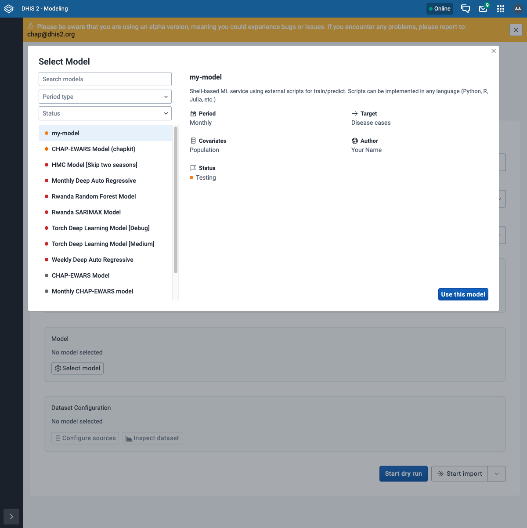Click the chap@dhis2.org email text
This screenshot has width=527, height=528.
pos(51,34)
